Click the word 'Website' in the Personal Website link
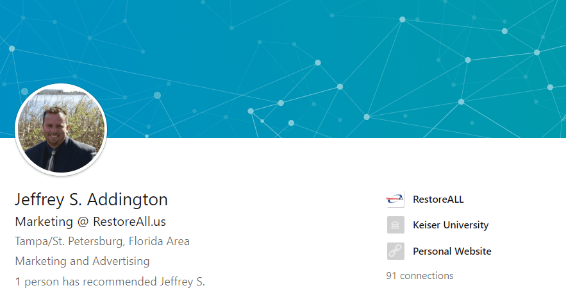The height and width of the screenshot is (306, 566). [472, 251]
